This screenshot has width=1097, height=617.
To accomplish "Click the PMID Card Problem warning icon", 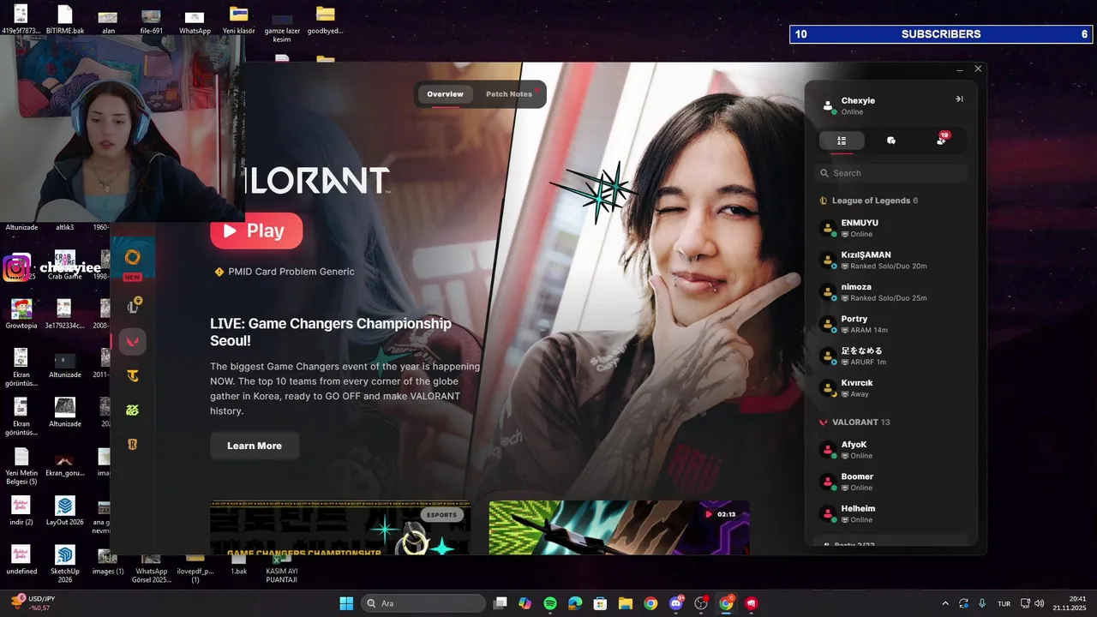I will [x=219, y=272].
